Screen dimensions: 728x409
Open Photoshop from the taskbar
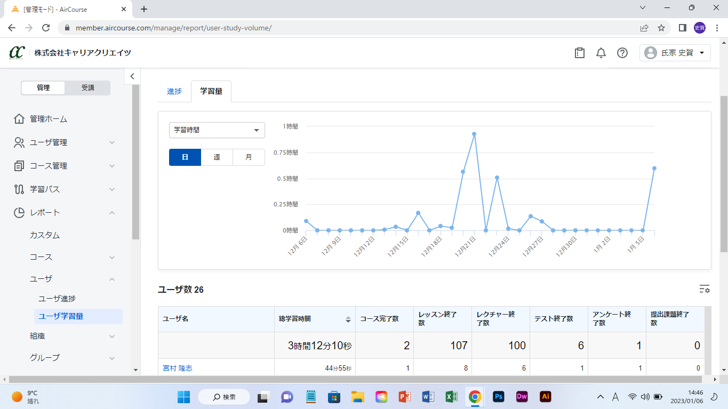(x=499, y=397)
